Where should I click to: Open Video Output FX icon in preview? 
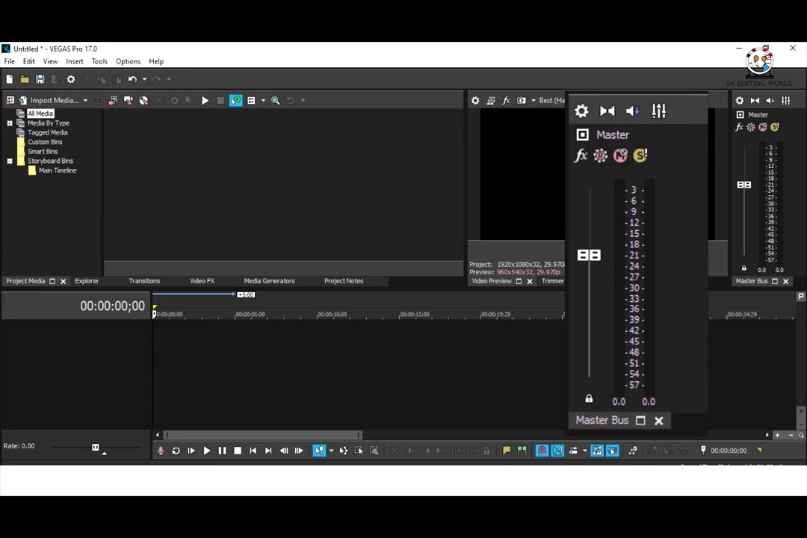pyautogui.click(x=506, y=100)
